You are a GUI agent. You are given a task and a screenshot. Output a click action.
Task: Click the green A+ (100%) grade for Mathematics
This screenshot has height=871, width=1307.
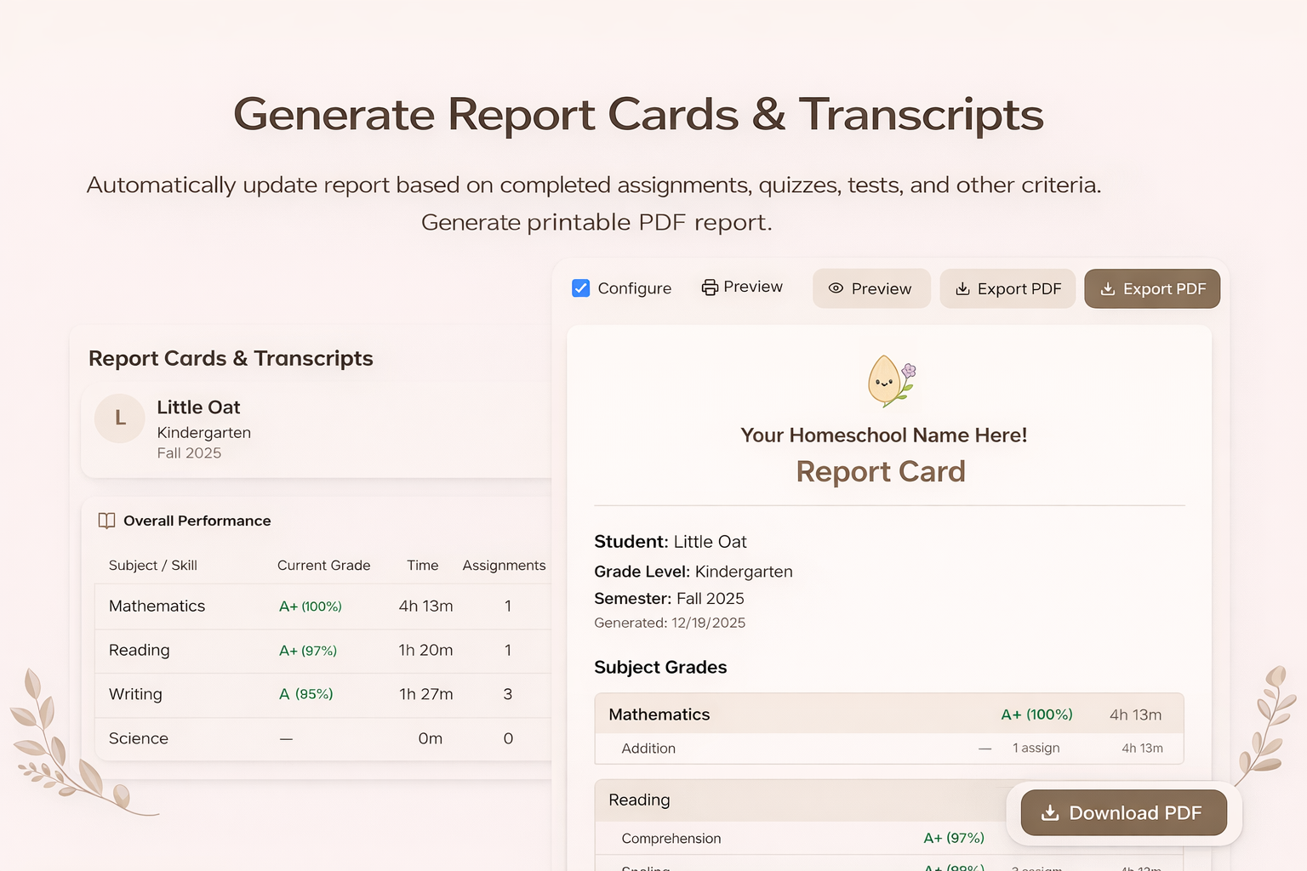(x=311, y=606)
